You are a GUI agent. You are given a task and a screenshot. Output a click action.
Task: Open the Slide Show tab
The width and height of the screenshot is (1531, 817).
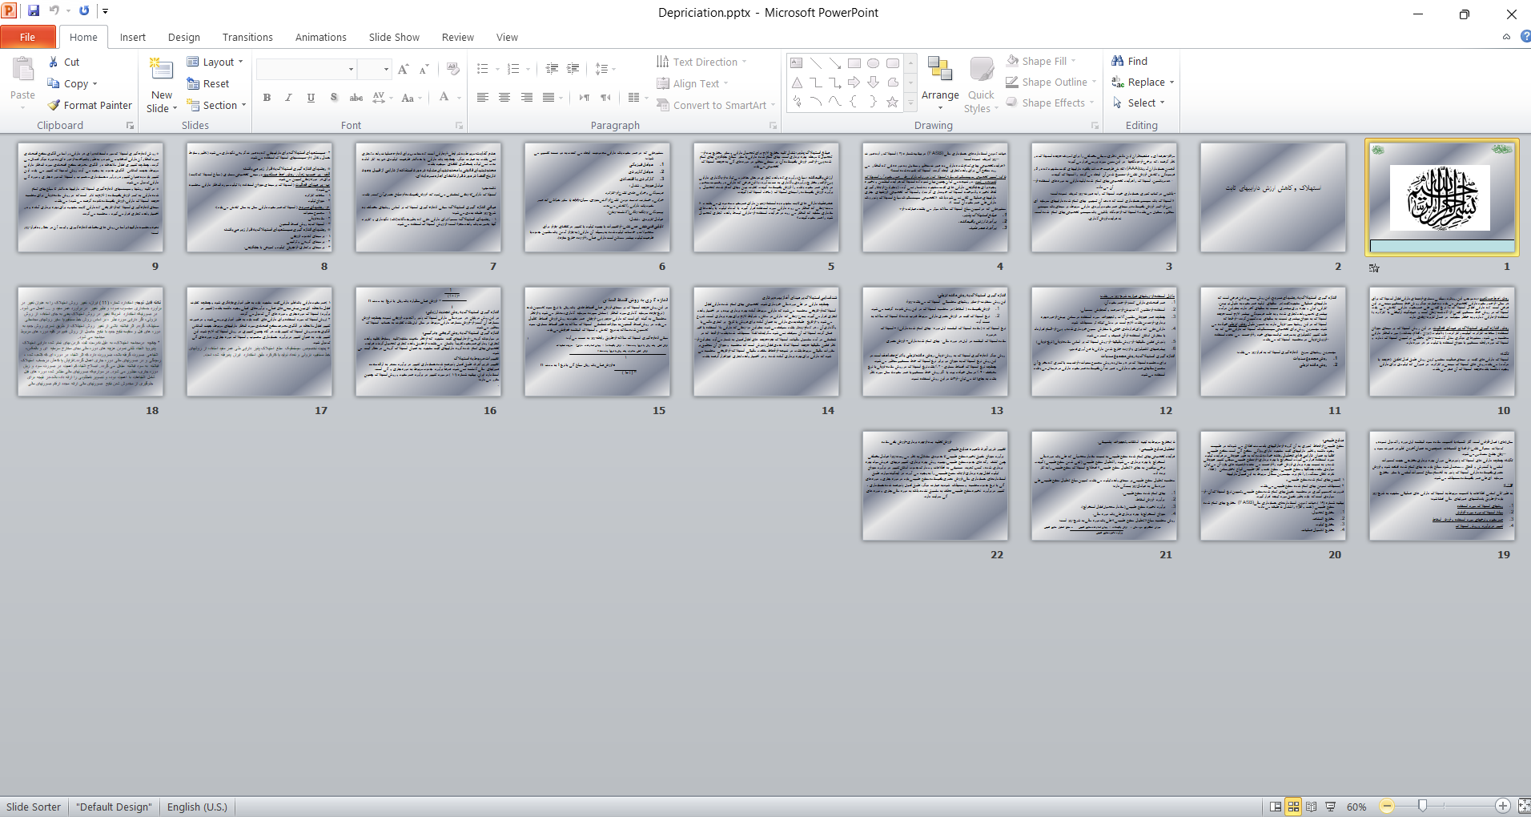[x=394, y=37]
